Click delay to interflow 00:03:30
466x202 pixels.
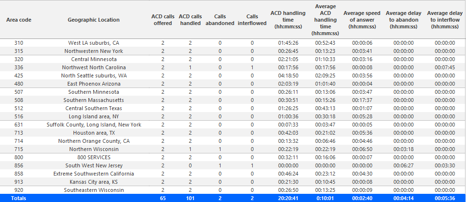[x=445, y=165]
